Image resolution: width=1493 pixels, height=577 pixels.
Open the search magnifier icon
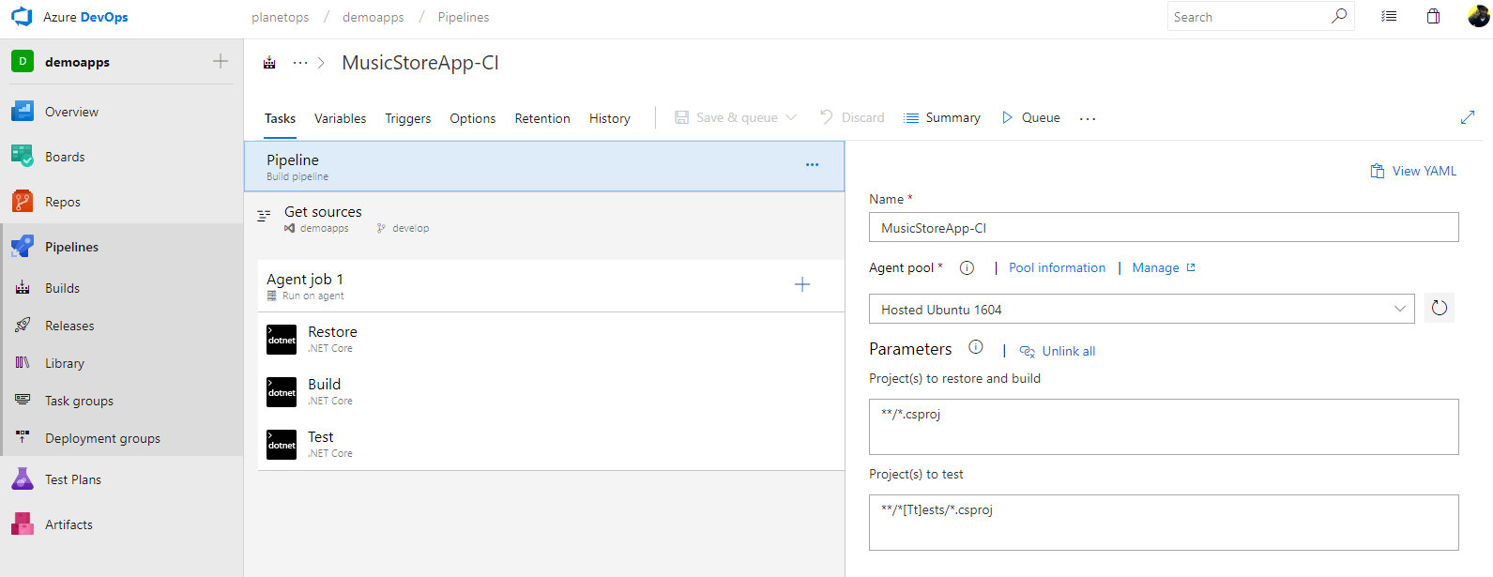[1339, 16]
